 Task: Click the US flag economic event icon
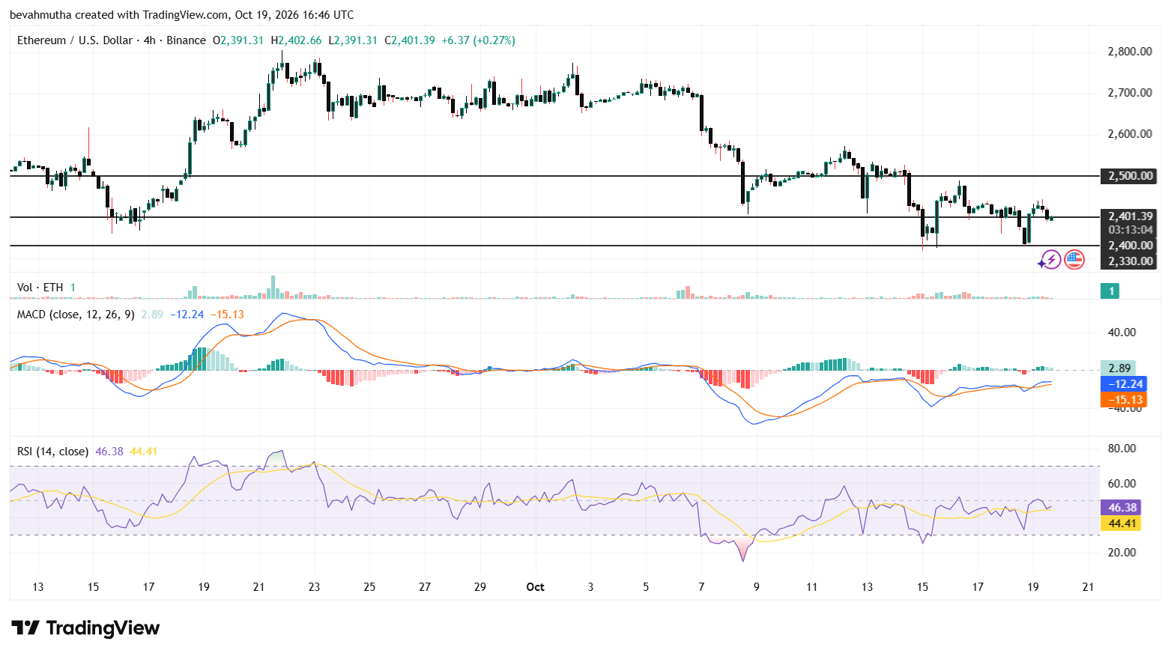coord(1074,260)
